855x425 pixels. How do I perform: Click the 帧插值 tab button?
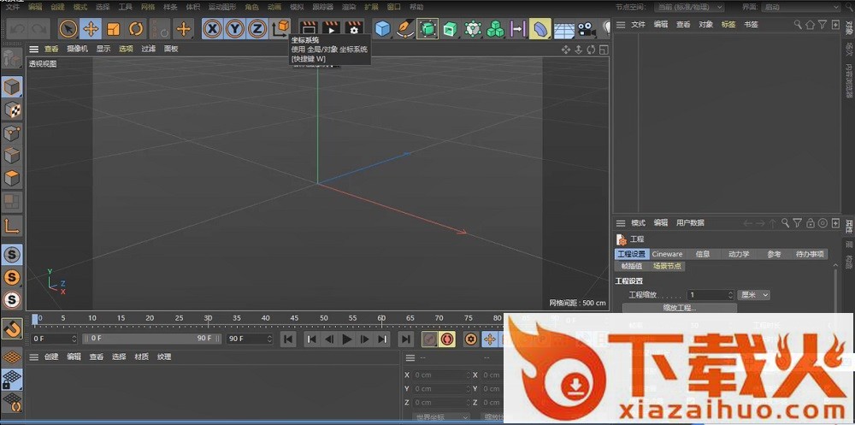(x=632, y=266)
